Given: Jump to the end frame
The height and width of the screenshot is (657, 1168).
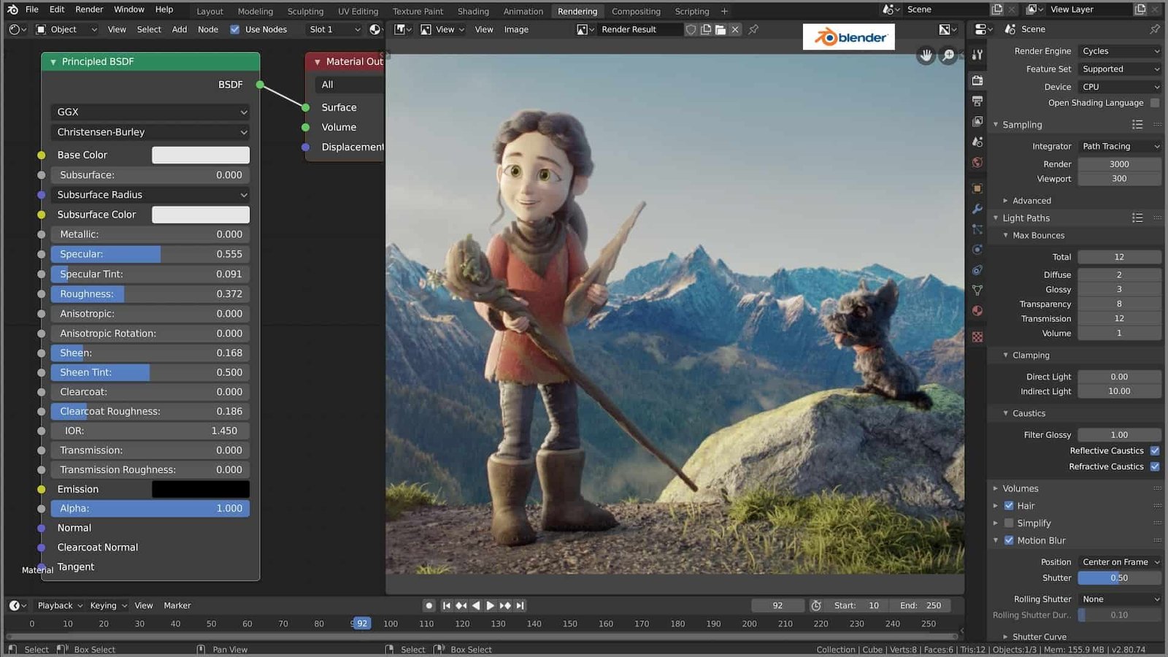Looking at the screenshot, I should click(520, 605).
